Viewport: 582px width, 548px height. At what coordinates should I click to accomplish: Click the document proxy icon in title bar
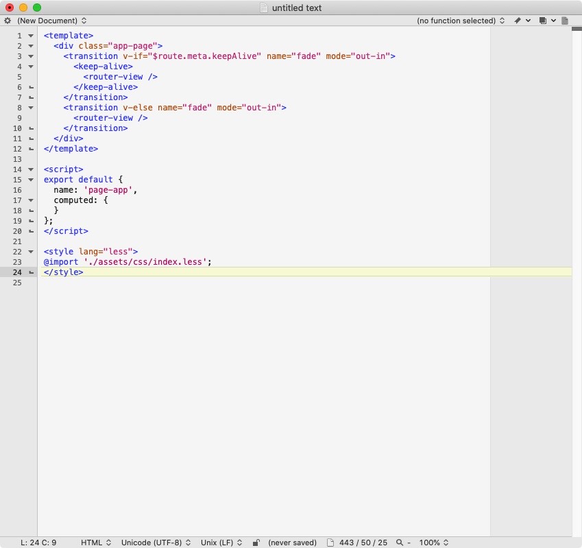click(263, 8)
